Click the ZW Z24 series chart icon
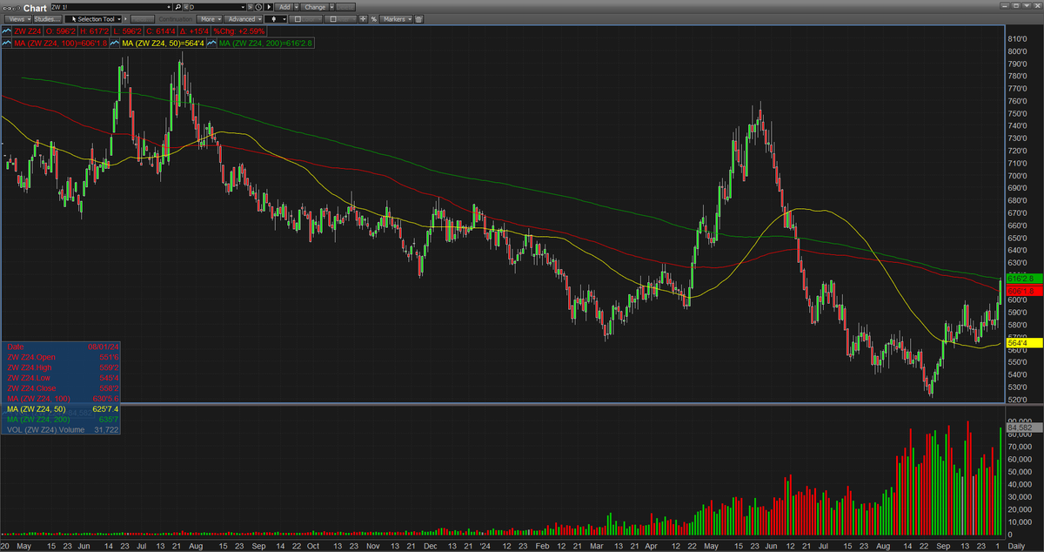1044x552 pixels. click(6, 31)
